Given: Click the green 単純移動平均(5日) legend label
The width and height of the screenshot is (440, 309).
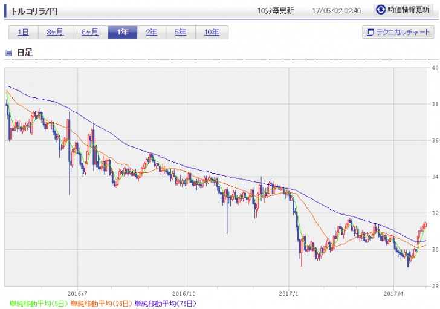Looking at the screenshot, I should click(38, 303).
